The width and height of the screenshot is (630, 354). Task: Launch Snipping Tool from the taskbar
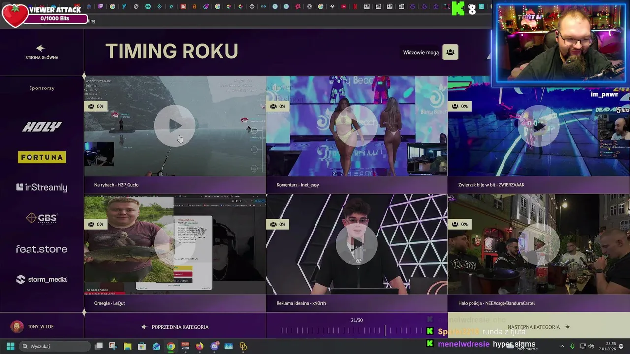coord(113,346)
